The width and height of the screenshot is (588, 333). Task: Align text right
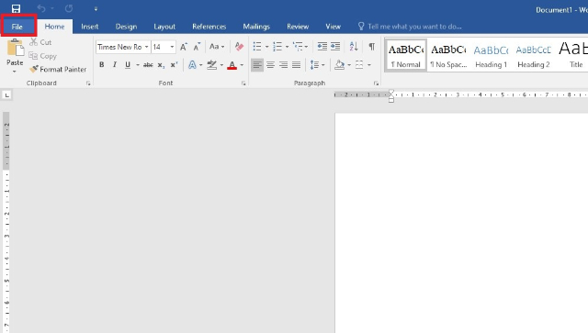[x=284, y=65]
